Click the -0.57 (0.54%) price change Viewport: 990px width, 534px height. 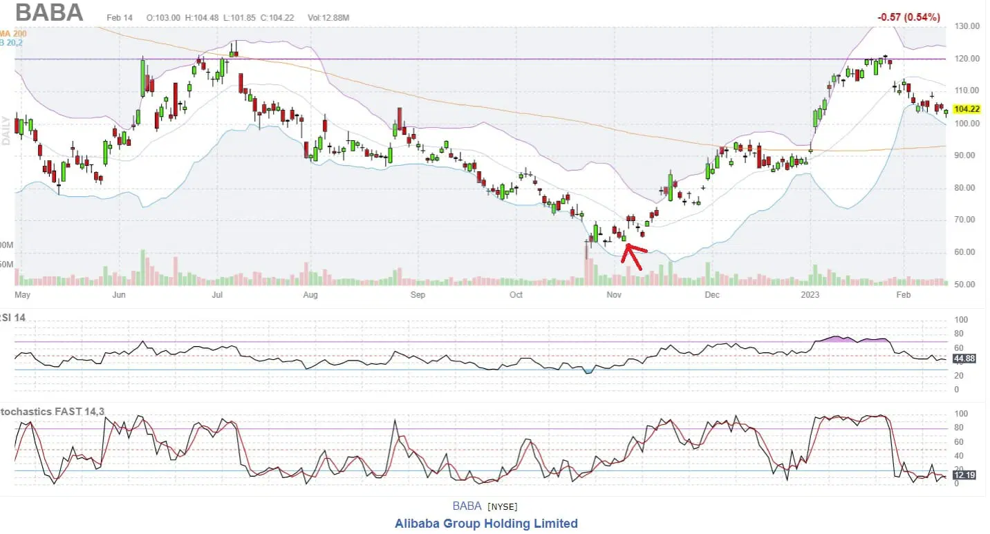click(908, 17)
